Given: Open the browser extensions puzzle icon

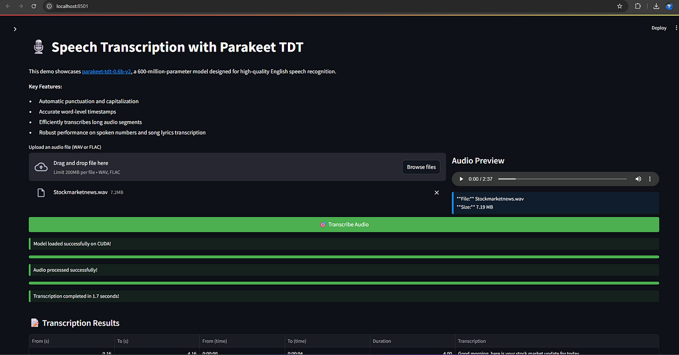Looking at the screenshot, I should click(638, 6).
